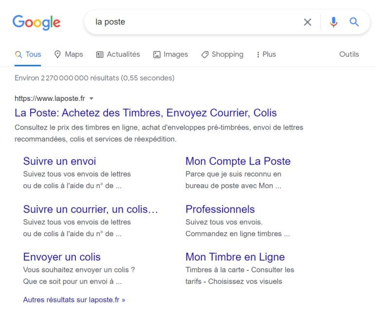Open 'La Poste: Achetez des Timbres' result
The height and width of the screenshot is (322, 382).
point(146,113)
